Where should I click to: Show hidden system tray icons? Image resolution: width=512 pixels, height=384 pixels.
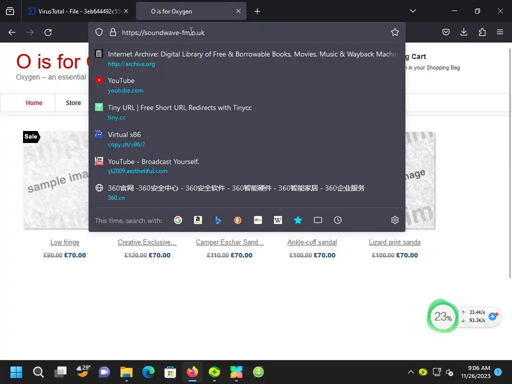pyautogui.click(x=411, y=372)
